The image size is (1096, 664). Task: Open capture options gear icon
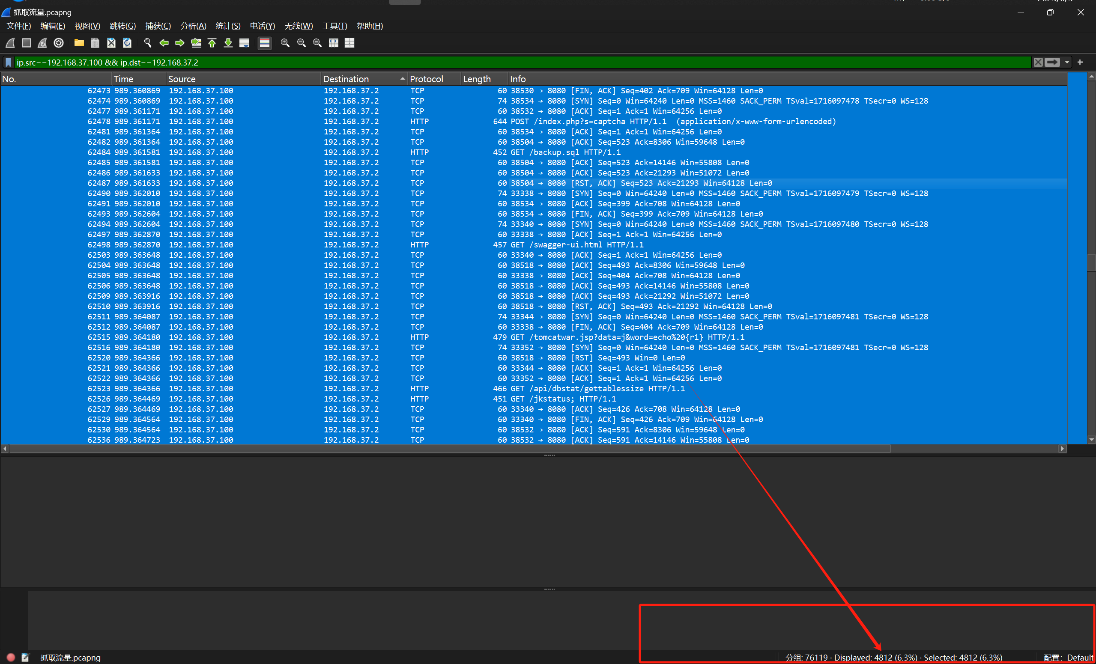(x=59, y=43)
